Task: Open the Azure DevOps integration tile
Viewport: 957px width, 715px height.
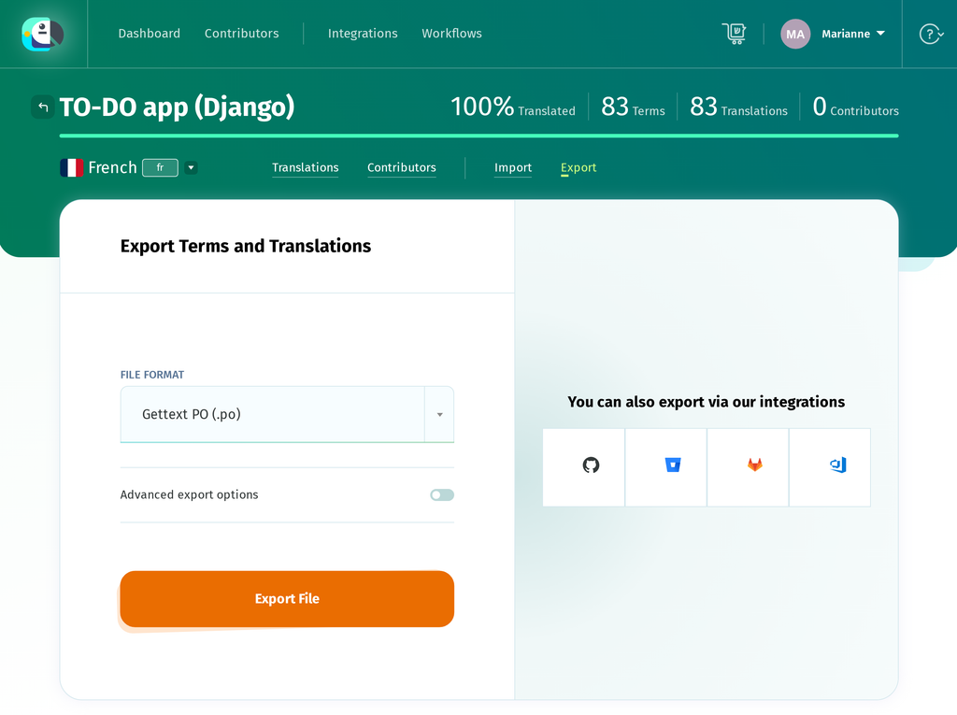Action: 830,467
